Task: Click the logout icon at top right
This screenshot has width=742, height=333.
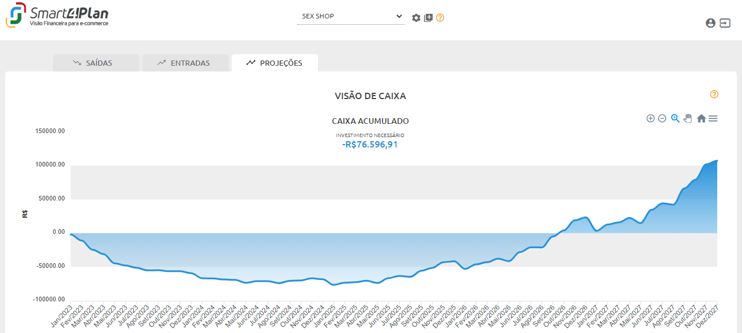Action: 725,23
